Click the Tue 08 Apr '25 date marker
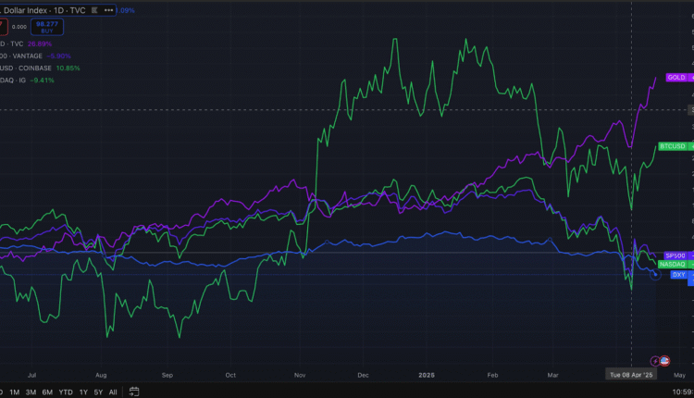The image size is (694, 398). [x=631, y=375]
